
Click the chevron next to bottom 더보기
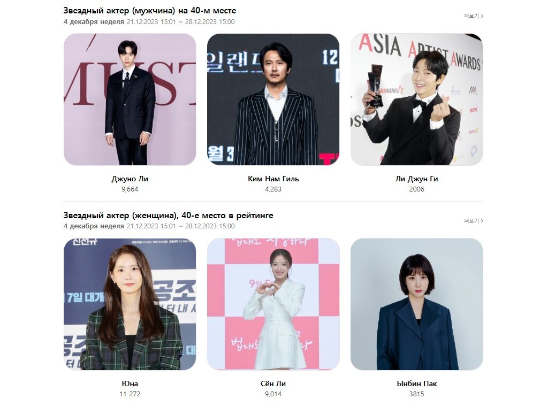tap(482, 220)
